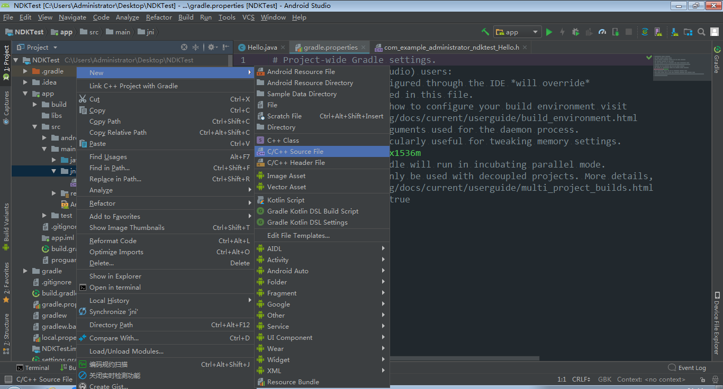Image resolution: width=723 pixels, height=389 pixels.
Task: Open the Build menu
Action: click(x=186, y=17)
